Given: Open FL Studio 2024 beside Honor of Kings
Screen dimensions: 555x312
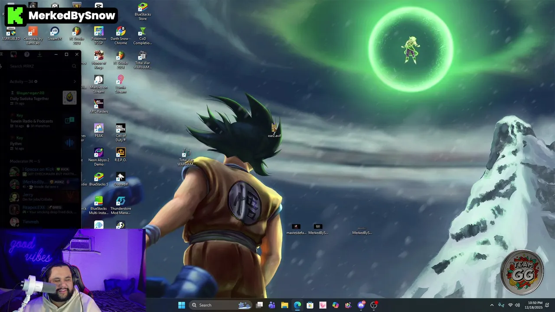Looking at the screenshot, I should pyautogui.click(x=121, y=60).
